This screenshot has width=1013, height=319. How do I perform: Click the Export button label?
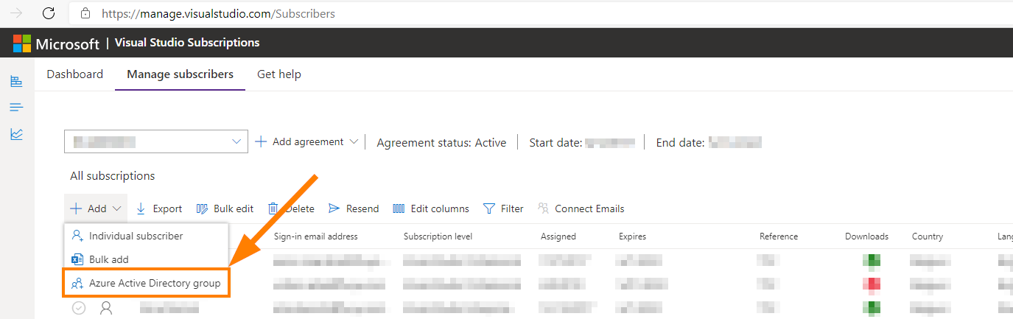click(x=167, y=208)
